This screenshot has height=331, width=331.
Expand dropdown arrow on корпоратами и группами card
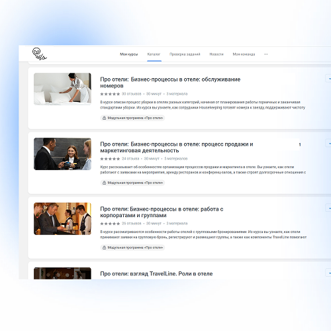coord(329,208)
